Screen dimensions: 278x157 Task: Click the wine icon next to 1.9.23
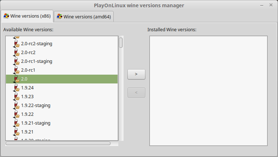click(x=16, y=96)
